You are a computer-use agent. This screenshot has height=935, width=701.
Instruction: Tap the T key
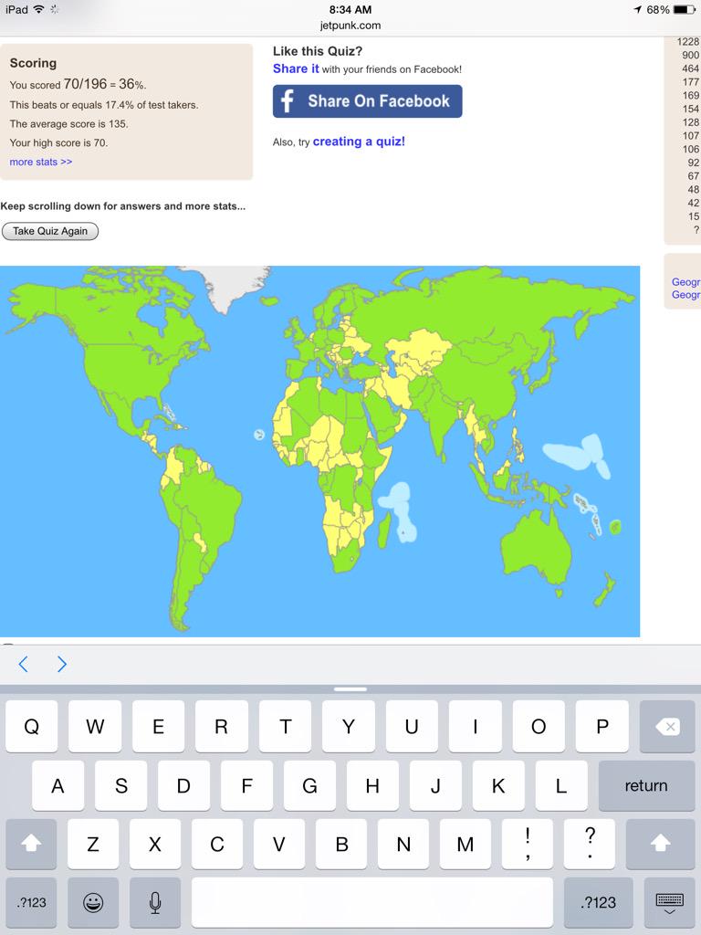coord(285,726)
